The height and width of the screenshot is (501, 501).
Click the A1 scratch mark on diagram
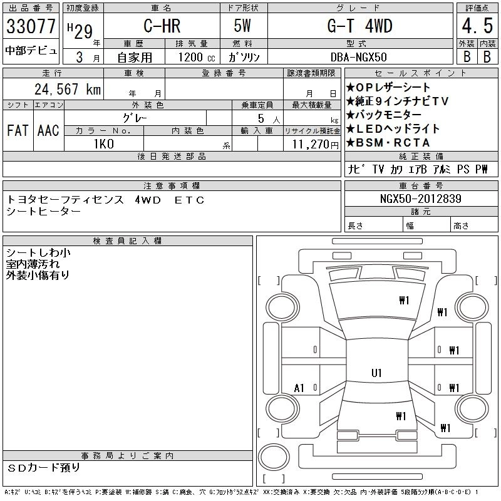tap(299, 388)
